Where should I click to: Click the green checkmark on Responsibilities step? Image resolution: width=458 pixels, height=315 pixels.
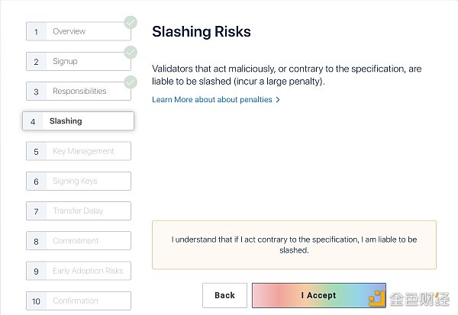tap(131, 82)
